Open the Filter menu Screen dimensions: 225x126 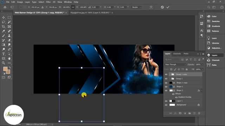pyautogui.click(x=49, y=2)
